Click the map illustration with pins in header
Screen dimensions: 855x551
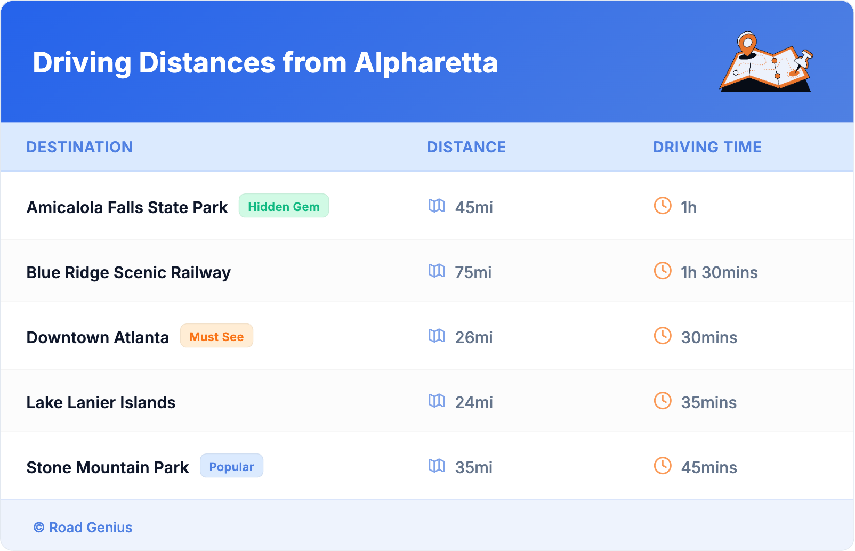[x=766, y=62]
